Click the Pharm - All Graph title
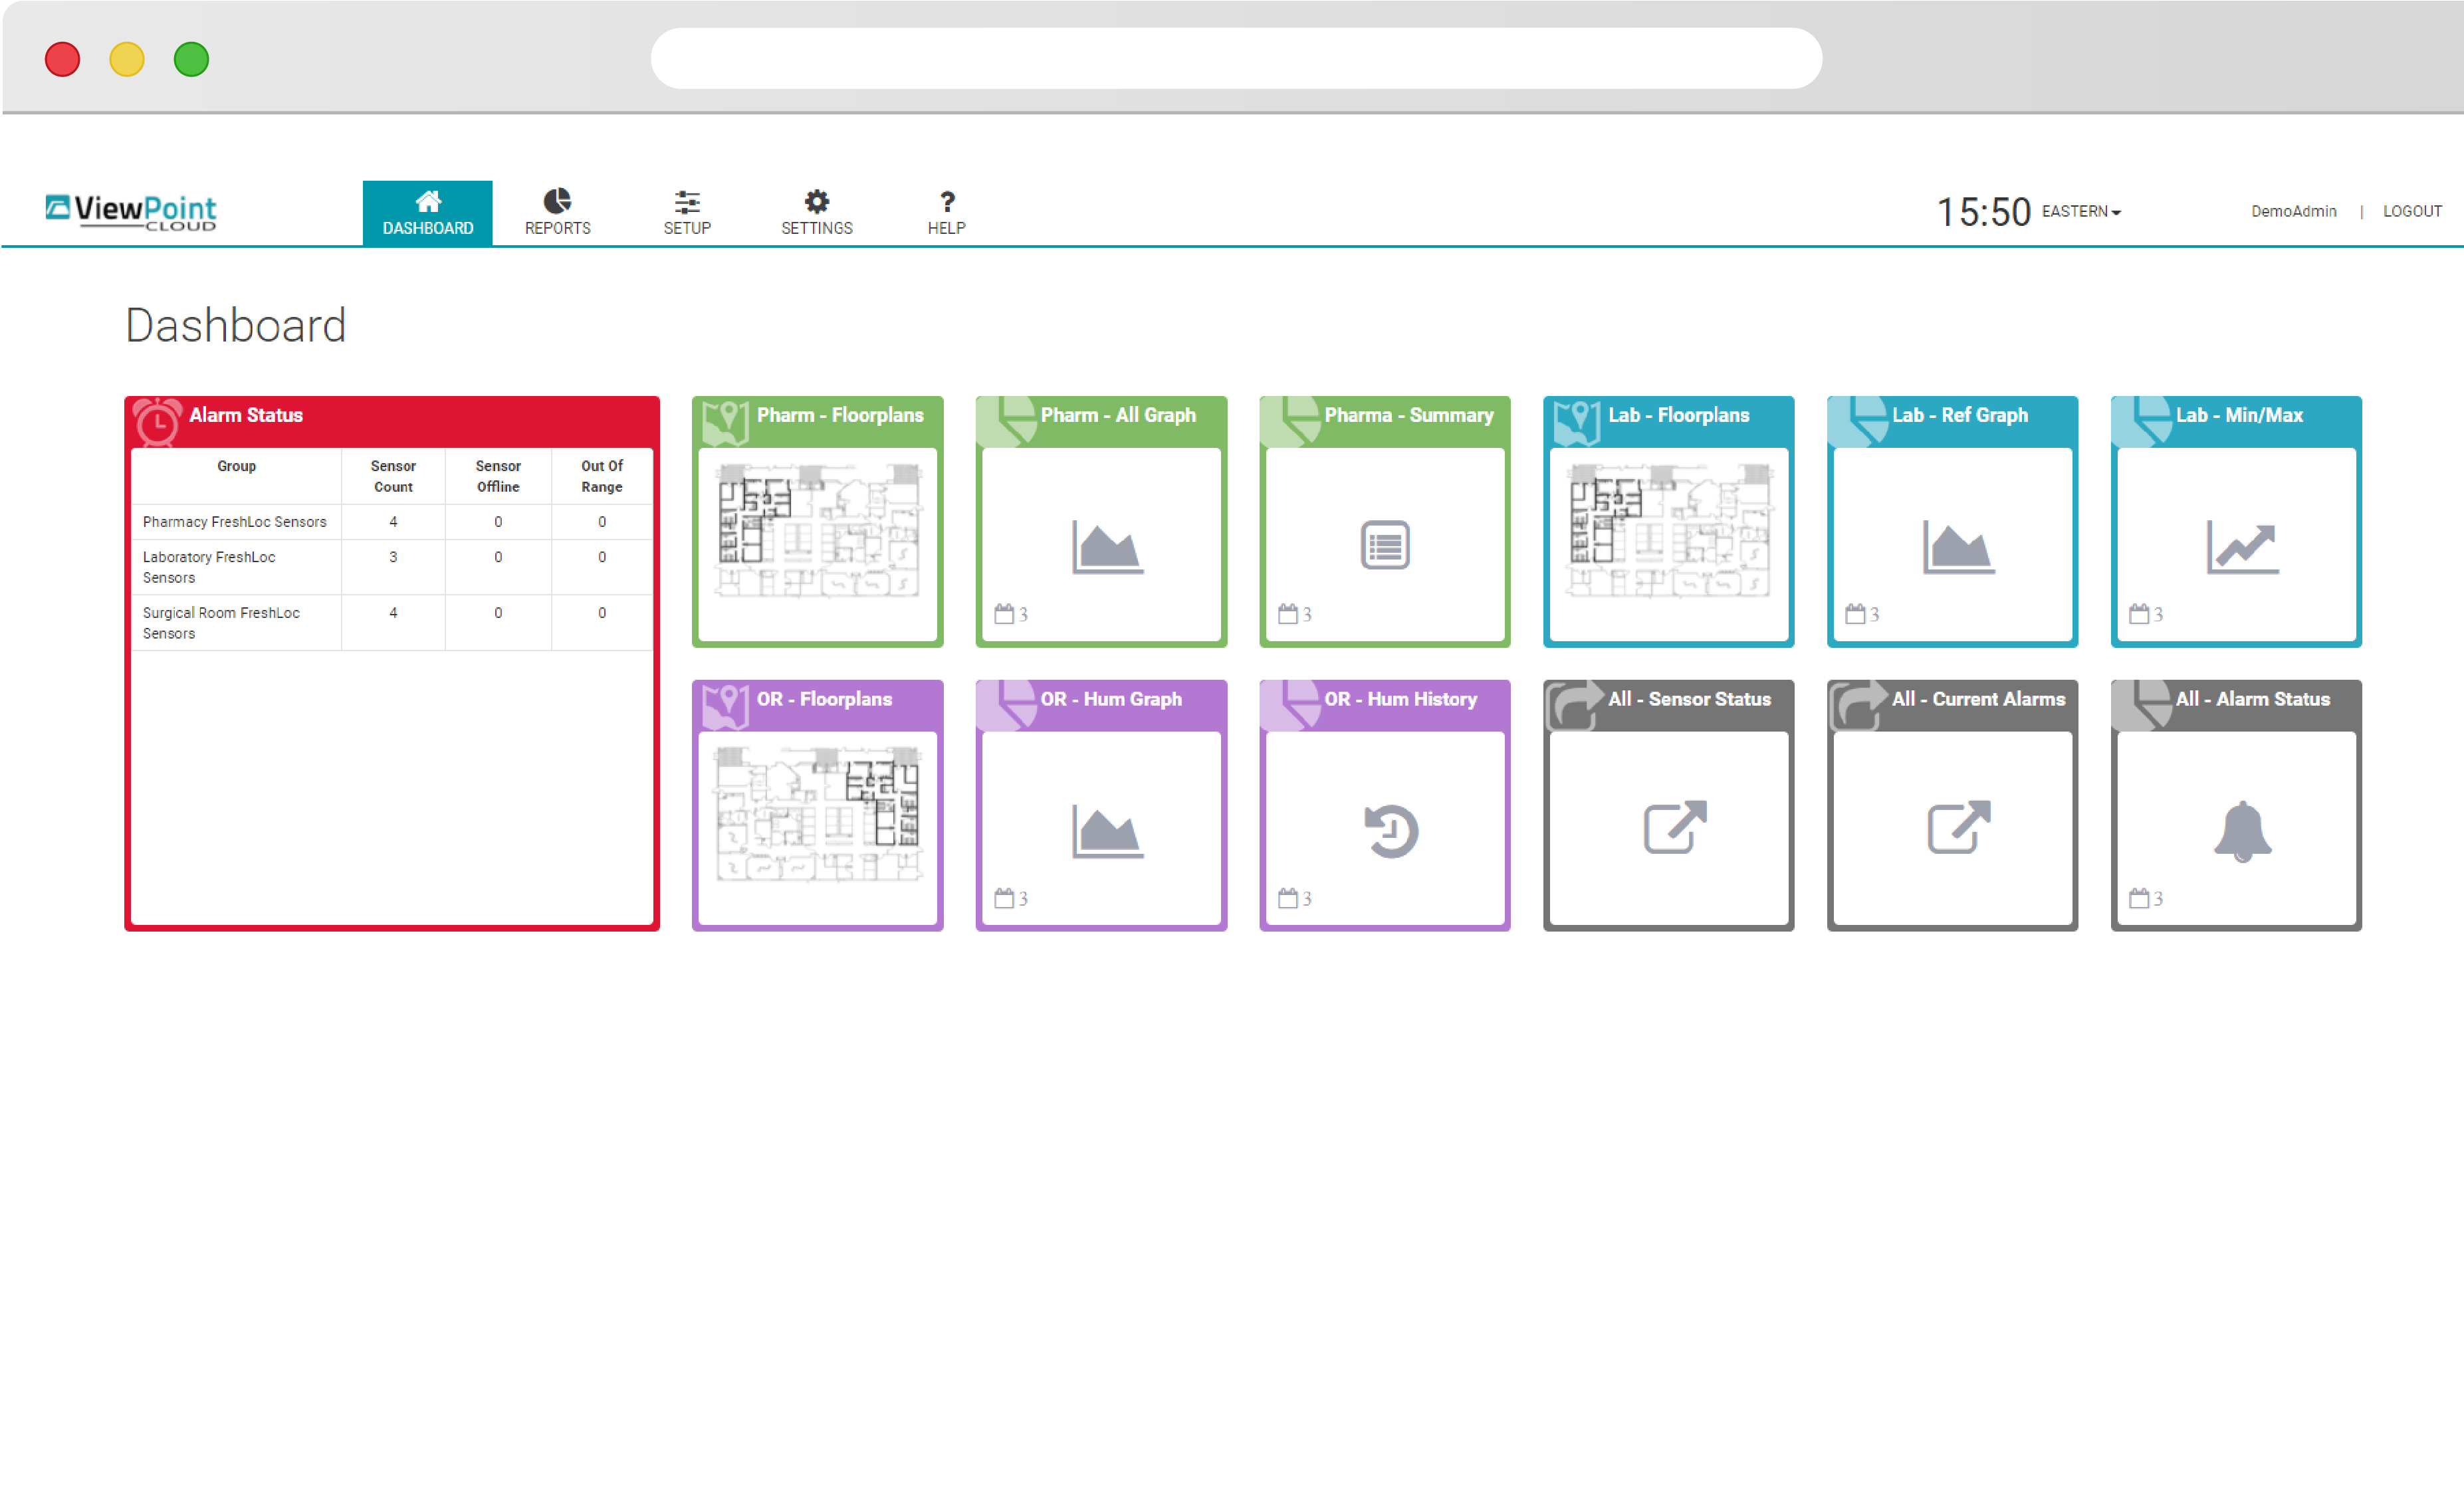The image size is (2464, 1511). click(x=1118, y=415)
